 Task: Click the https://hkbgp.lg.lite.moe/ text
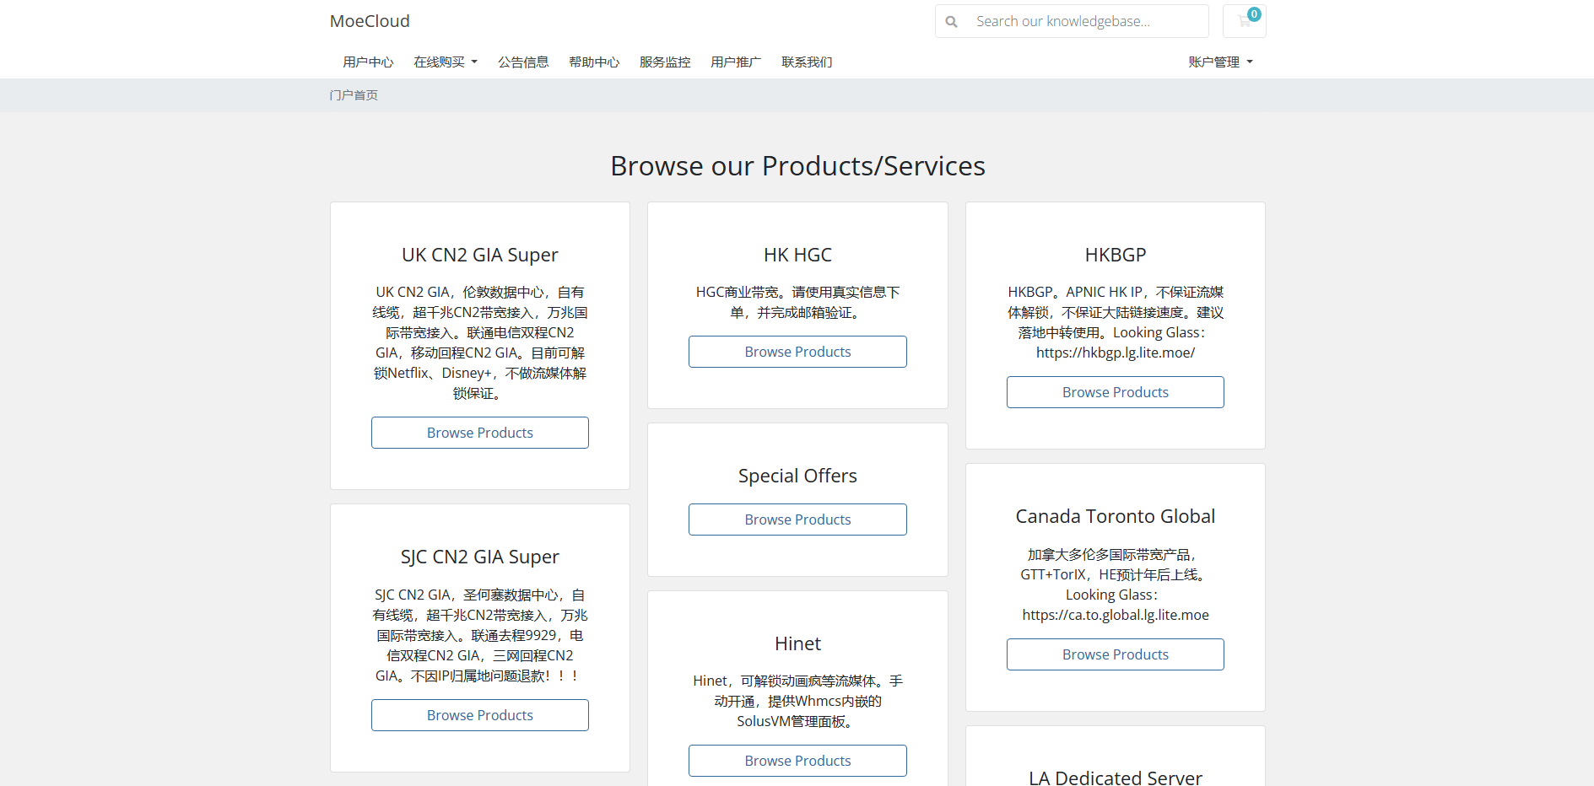1116,353
